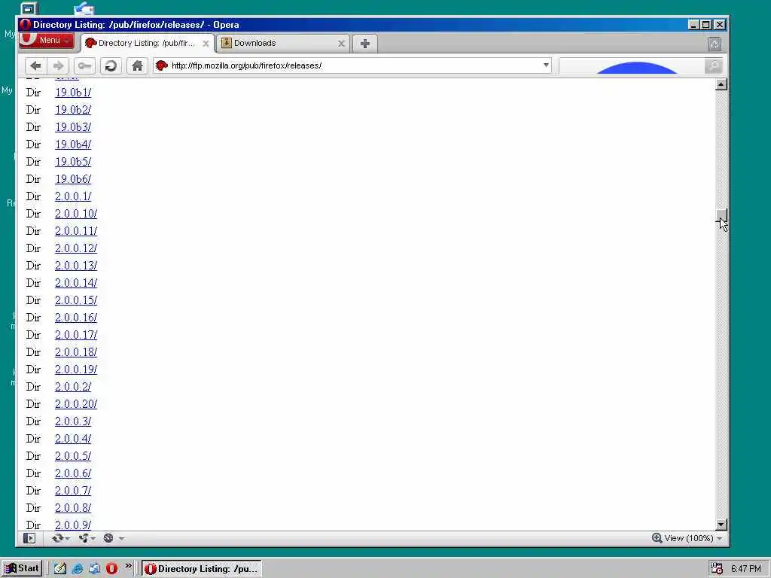The width and height of the screenshot is (771, 578).
Task: Open the 19.0b1/ directory link
Action: click(x=73, y=93)
